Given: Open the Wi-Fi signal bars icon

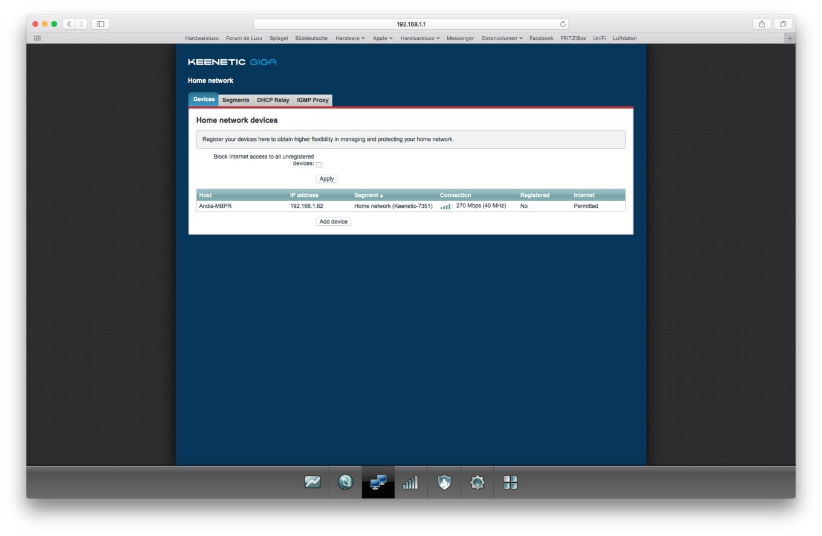Looking at the screenshot, I should pos(410,482).
